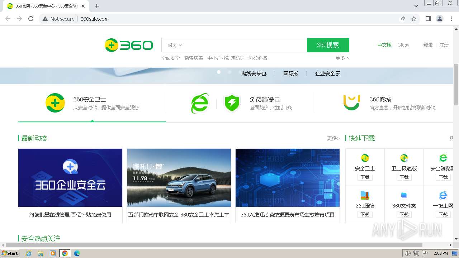Open 360企业安全云 news thumbnail
This screenshot has width=459, height=258.
(70, 178)
